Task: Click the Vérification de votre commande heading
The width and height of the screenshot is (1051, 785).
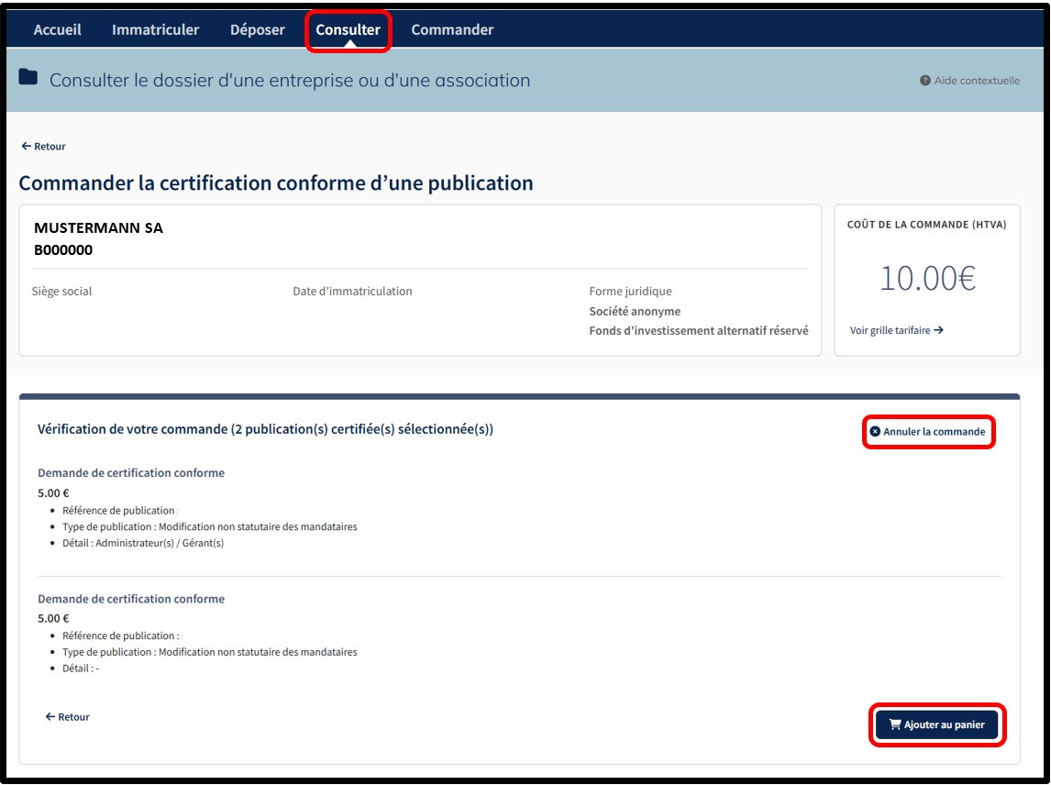Action: click(x=265, y=429)
